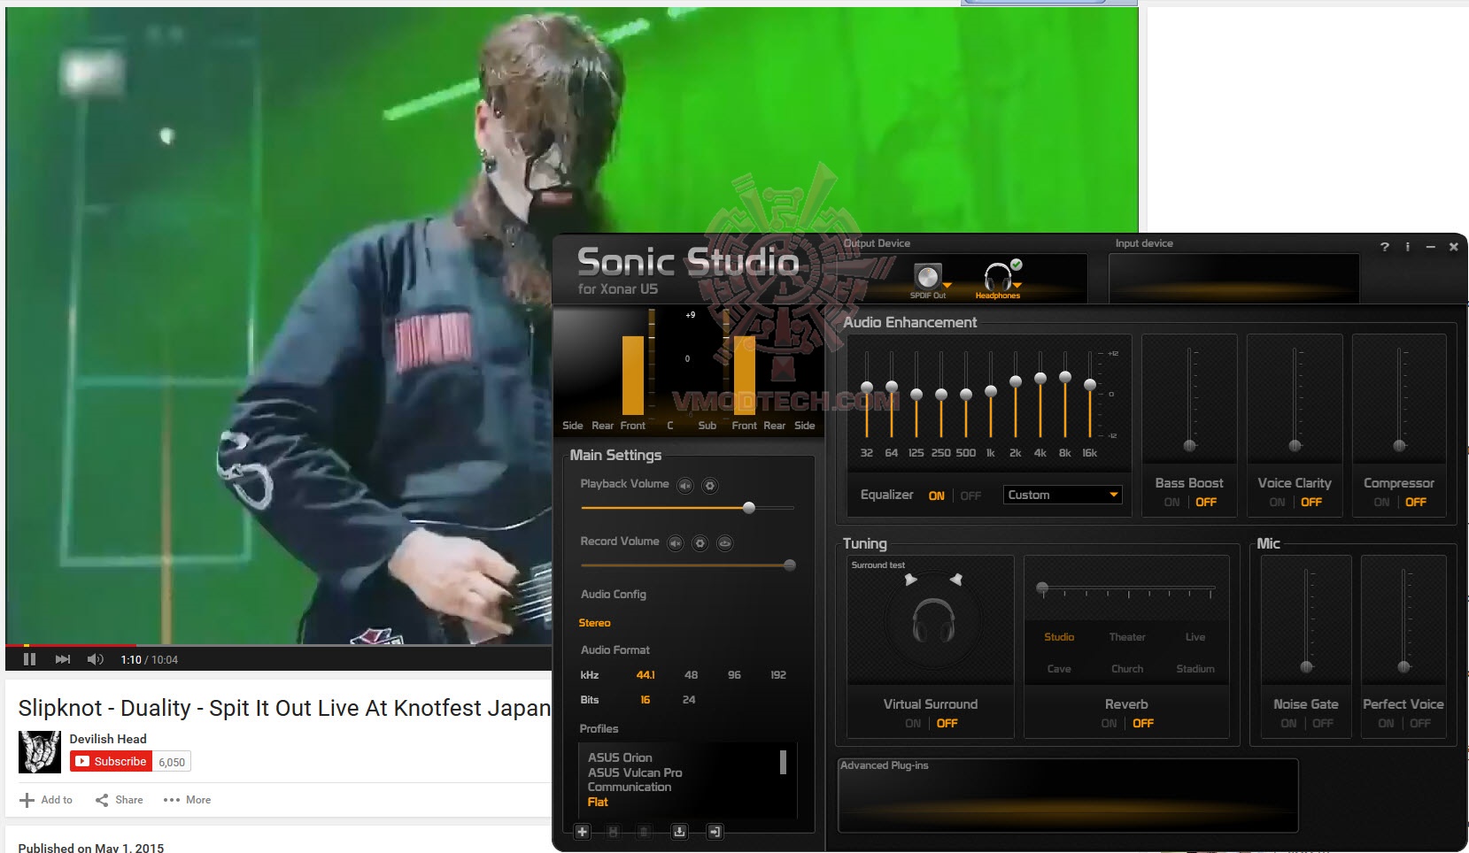This screenshot has height=853, width=1469.
Task: Click the third round icon beside Record Volume
Action: tap(725, 542)
